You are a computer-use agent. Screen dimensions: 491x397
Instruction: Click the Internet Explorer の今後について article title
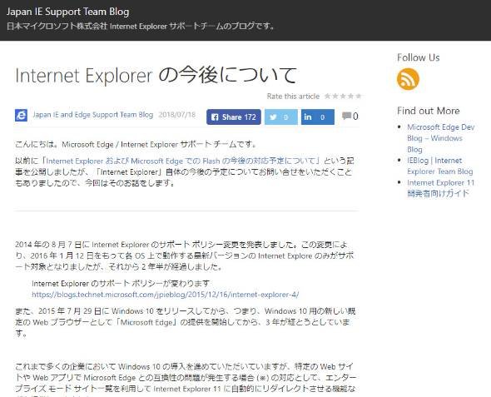point(156,75)
